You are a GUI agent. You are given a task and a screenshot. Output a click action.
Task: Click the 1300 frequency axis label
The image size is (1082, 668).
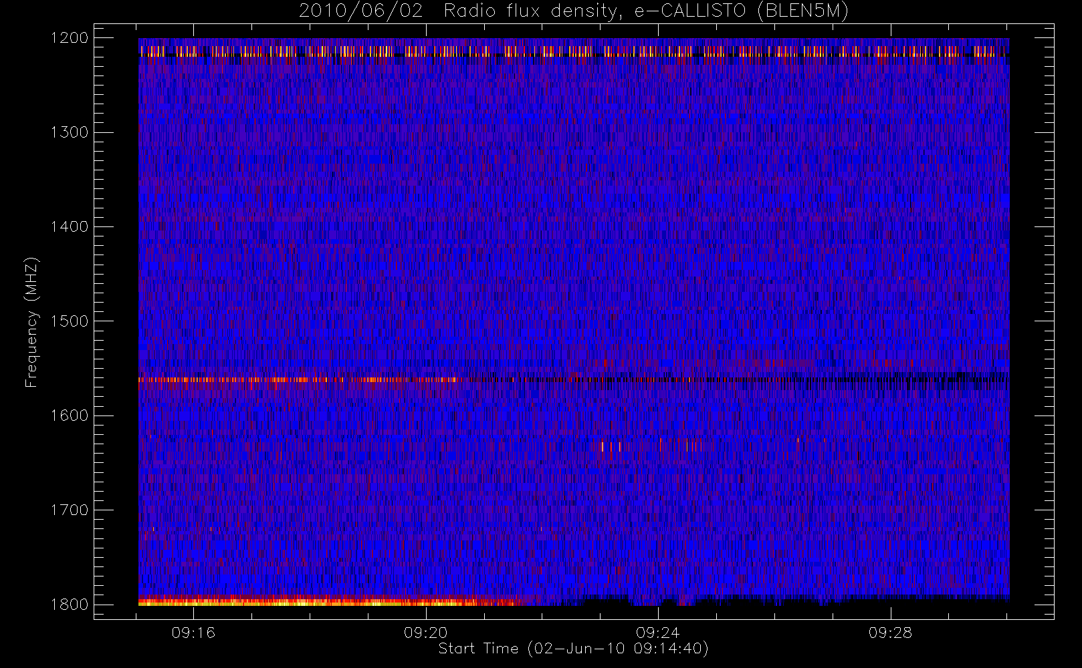70,132
